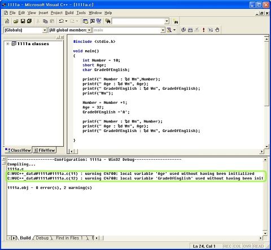Save the file with the floppy disk icon
This screenshot has width=271, height=250.
tap(23, 21)
